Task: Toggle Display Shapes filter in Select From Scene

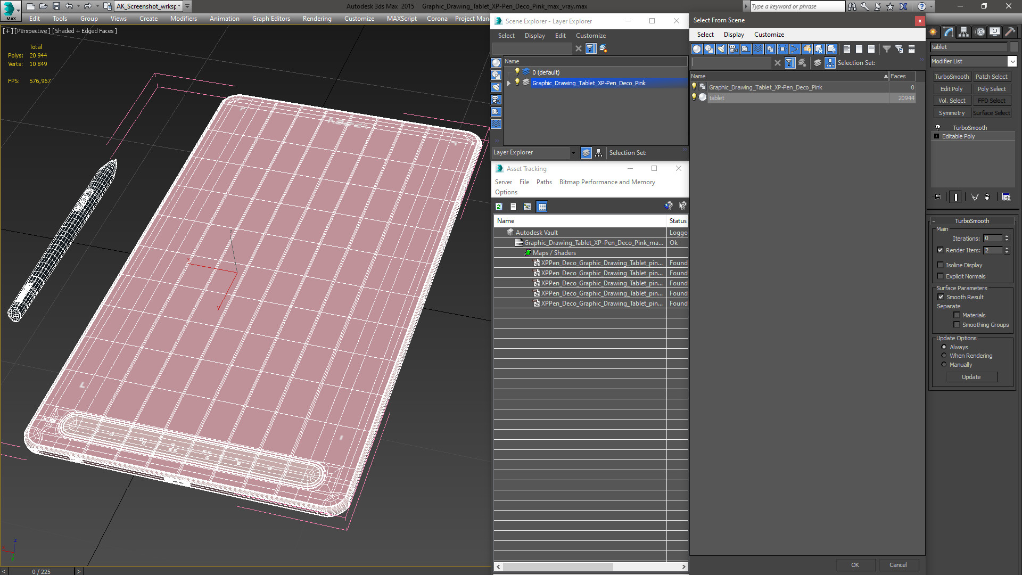Action: 709,49
